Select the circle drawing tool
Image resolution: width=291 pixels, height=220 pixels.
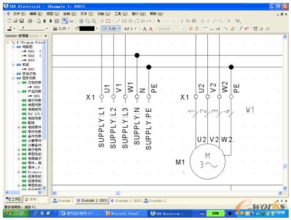tap(130, 21)
